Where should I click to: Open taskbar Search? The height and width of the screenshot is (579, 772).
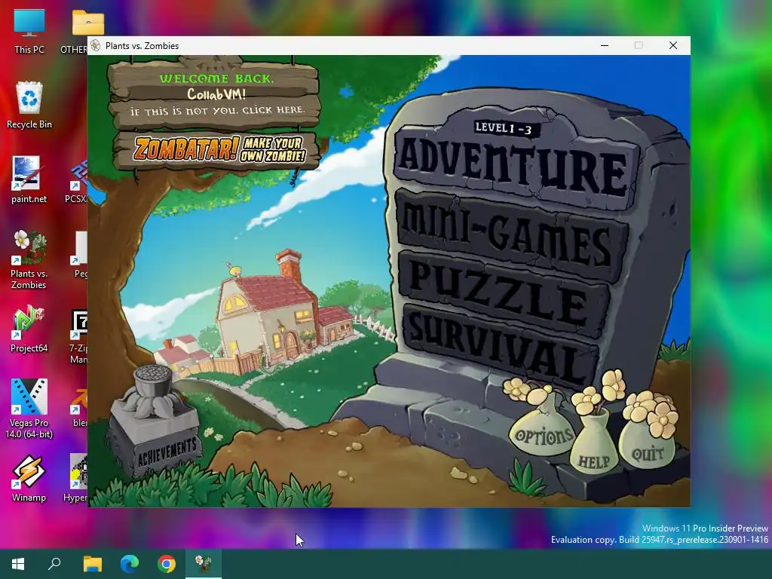pyautogui.click(x=54, y=564)
